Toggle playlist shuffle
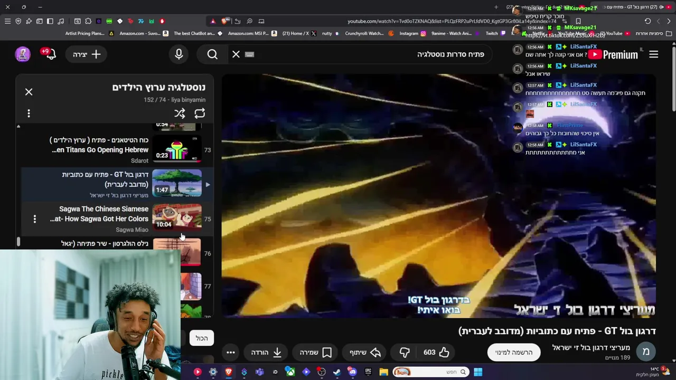 pos(180,113)
